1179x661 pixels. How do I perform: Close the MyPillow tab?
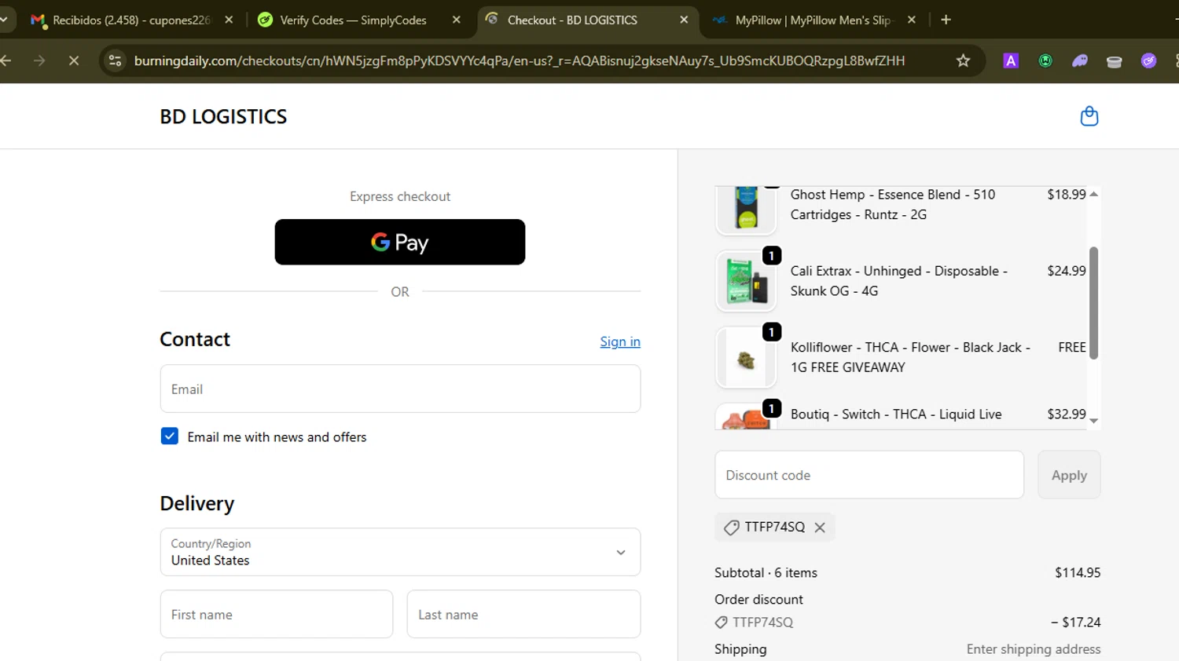pos(912,20)
